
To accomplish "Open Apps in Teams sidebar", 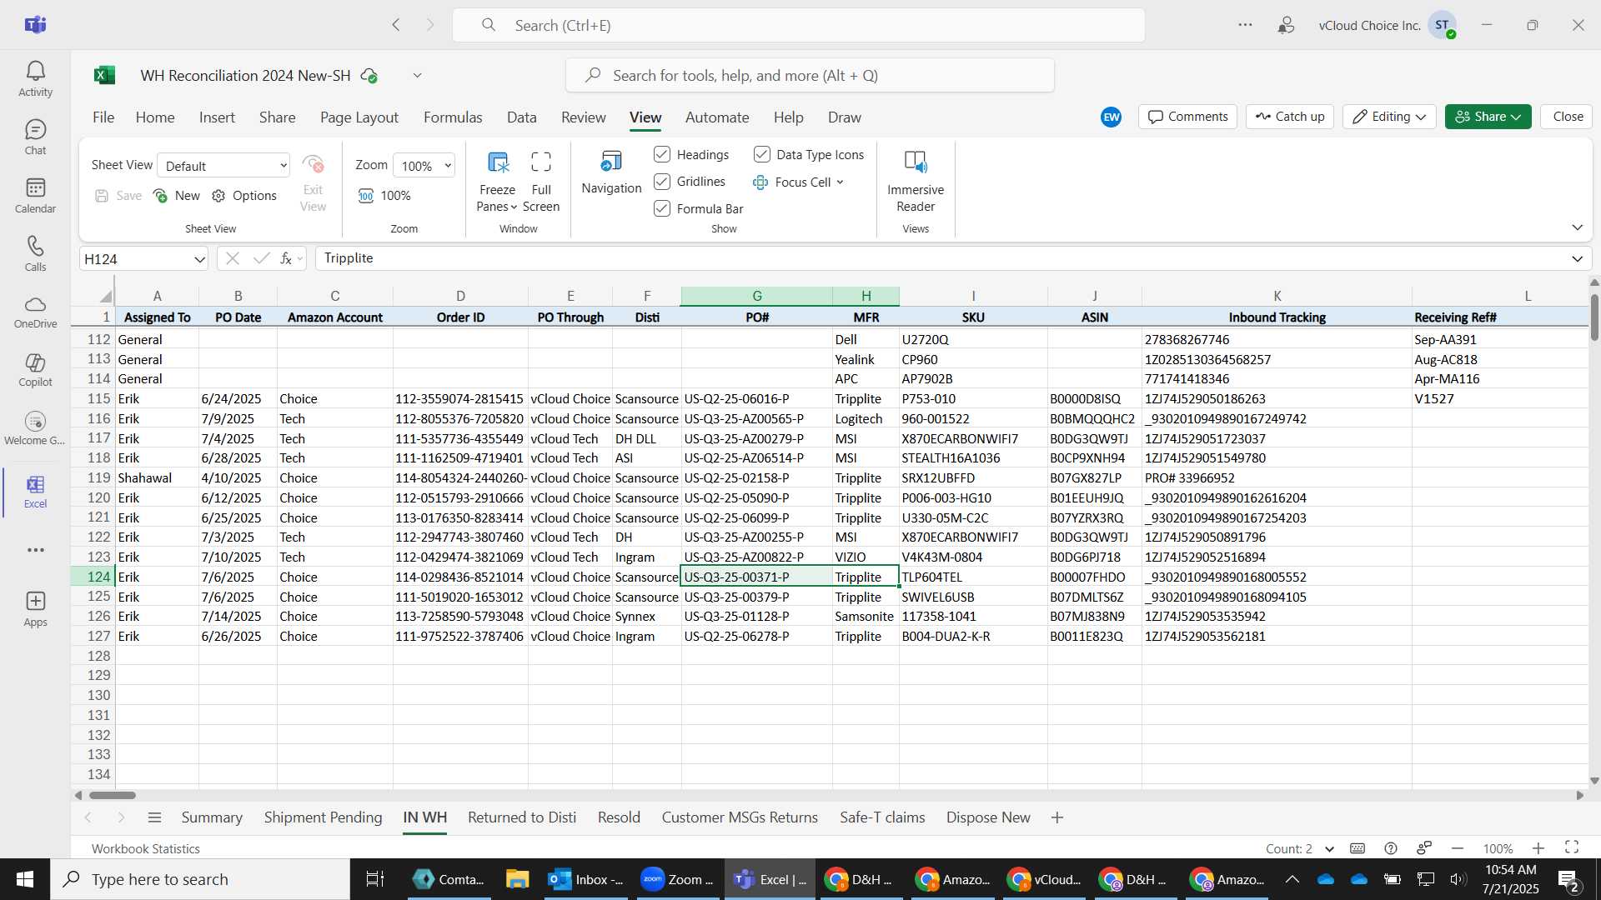I will click(35, 609).
